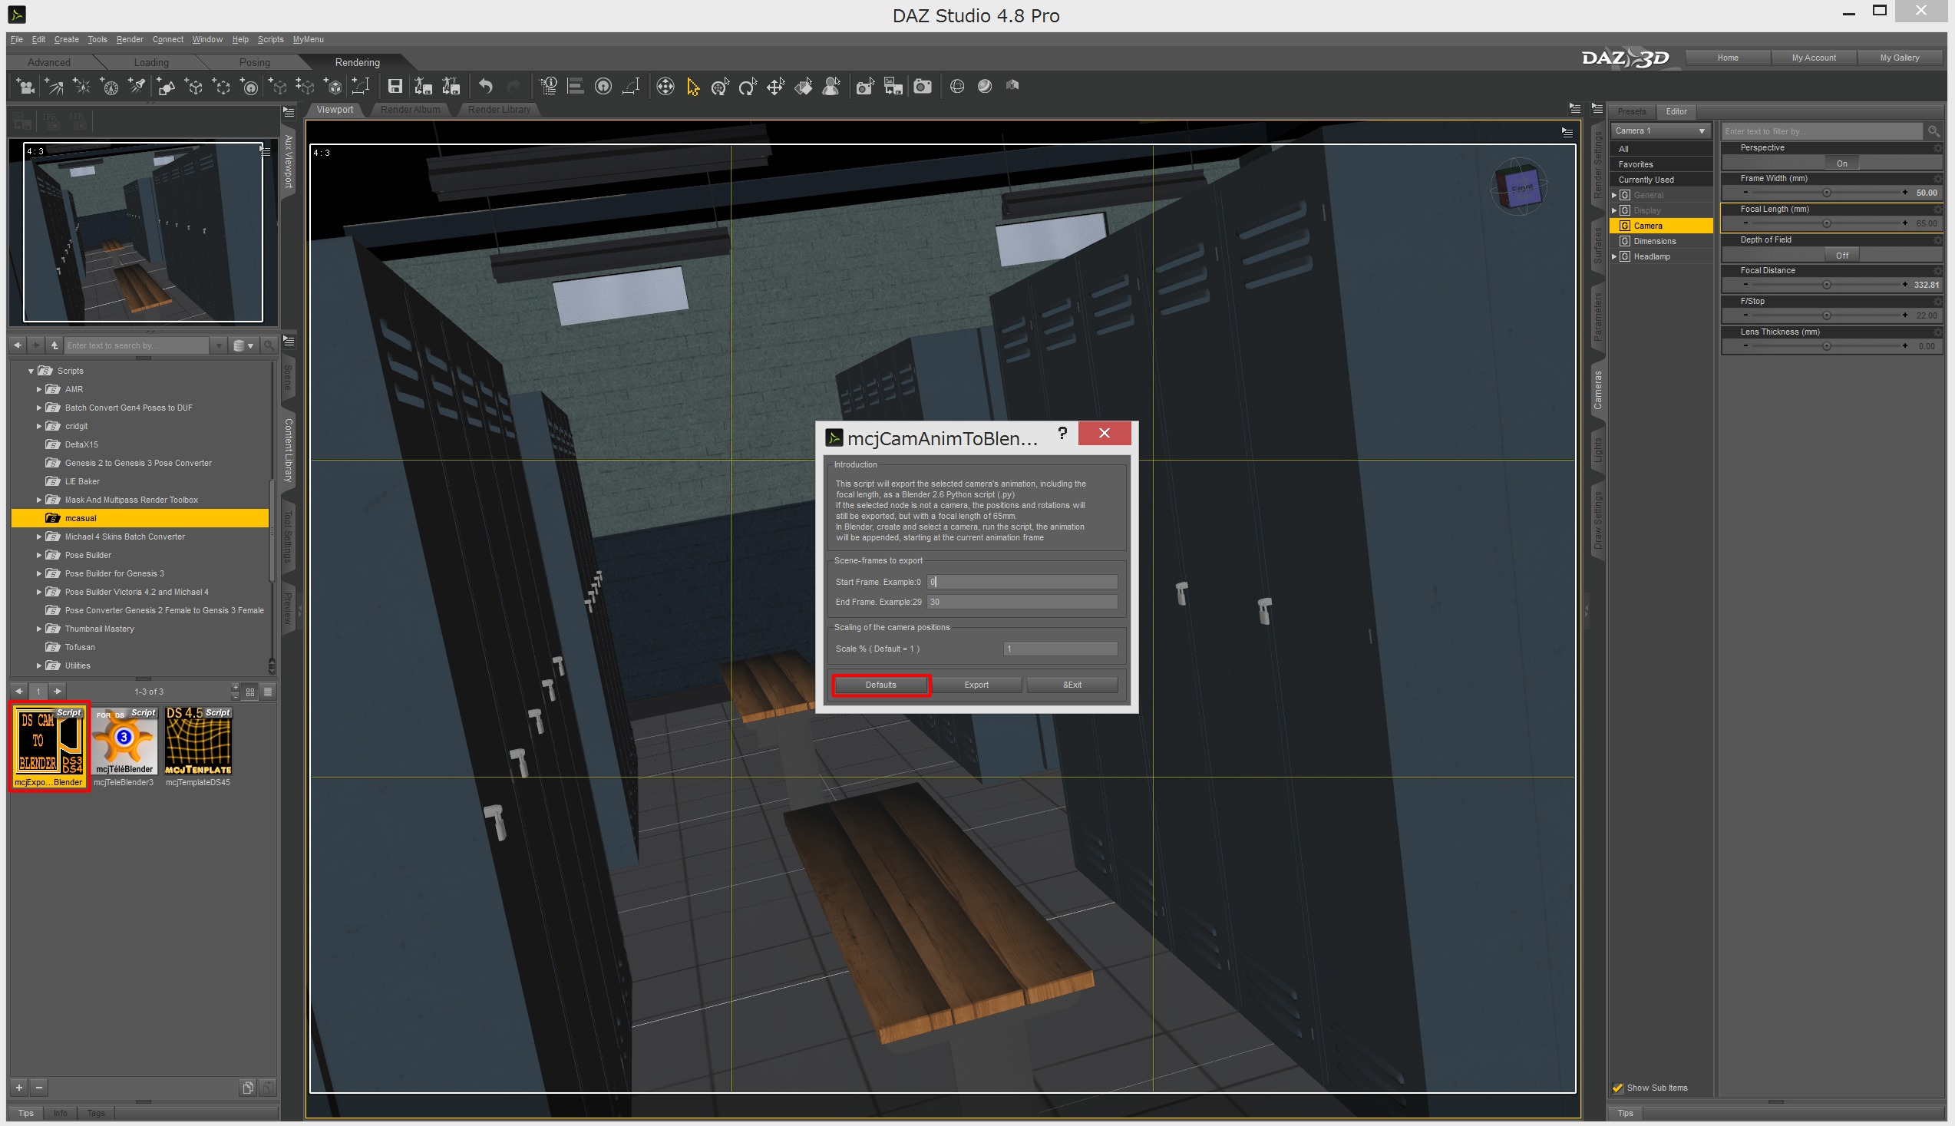Switch content pane to grid view
Screen dimensions: 1955x1126
pyautogui.click(x=249, y=692)
